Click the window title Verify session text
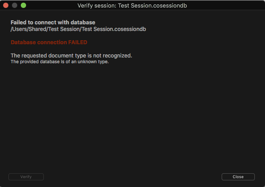 coord(132,6)
